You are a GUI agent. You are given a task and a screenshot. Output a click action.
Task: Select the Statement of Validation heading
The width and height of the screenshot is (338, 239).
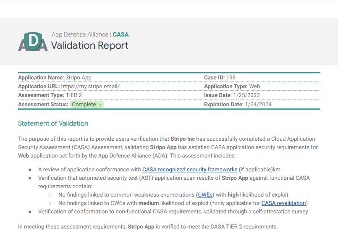(53, 123)
